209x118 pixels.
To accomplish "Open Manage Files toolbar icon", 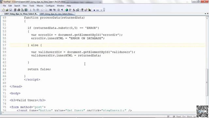I will [15, 10].
